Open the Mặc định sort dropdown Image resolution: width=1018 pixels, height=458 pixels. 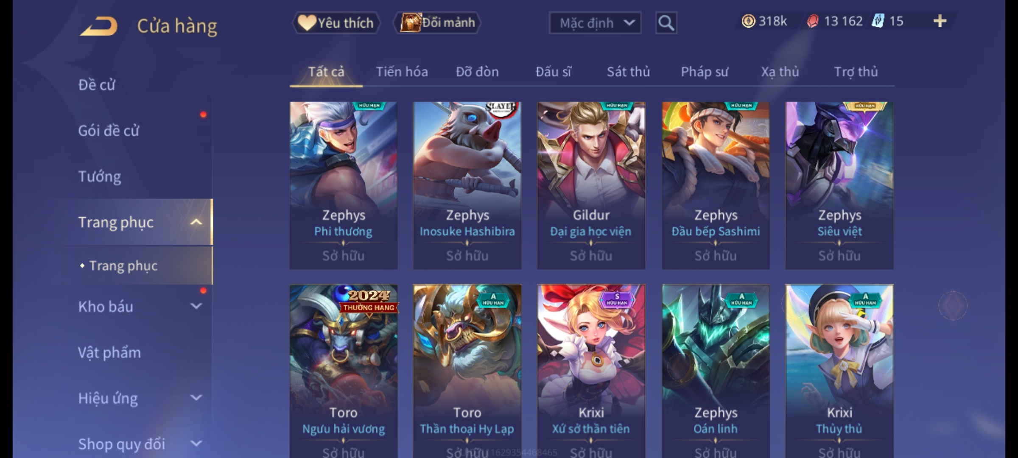point(595,23)
